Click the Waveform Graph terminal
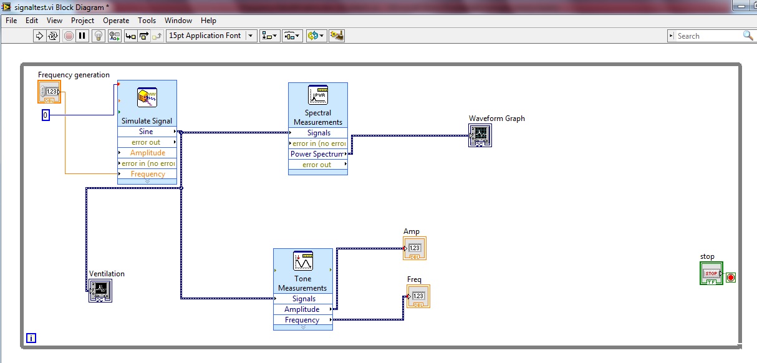 [480, 135]
